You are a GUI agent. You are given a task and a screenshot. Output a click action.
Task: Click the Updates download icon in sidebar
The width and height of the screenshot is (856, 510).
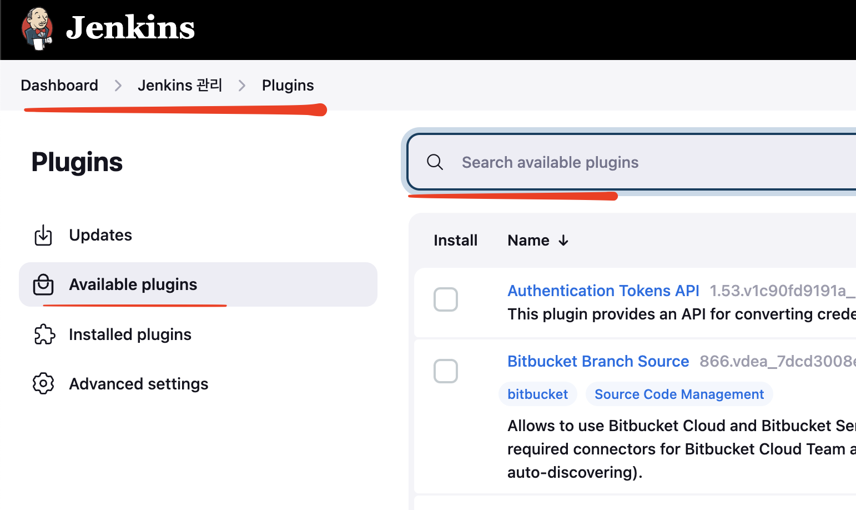pyautogui.click(x=43, y=235)
